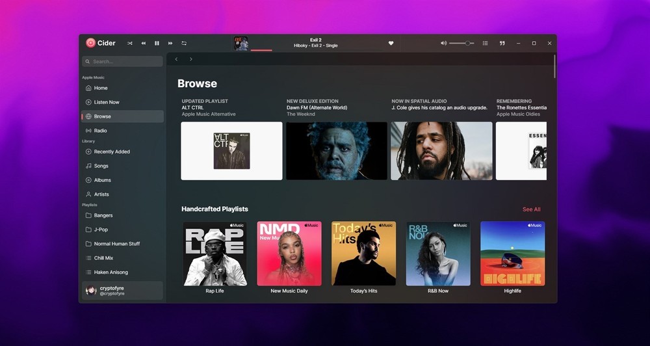Toggle repeat mode

tap(184, 43)
